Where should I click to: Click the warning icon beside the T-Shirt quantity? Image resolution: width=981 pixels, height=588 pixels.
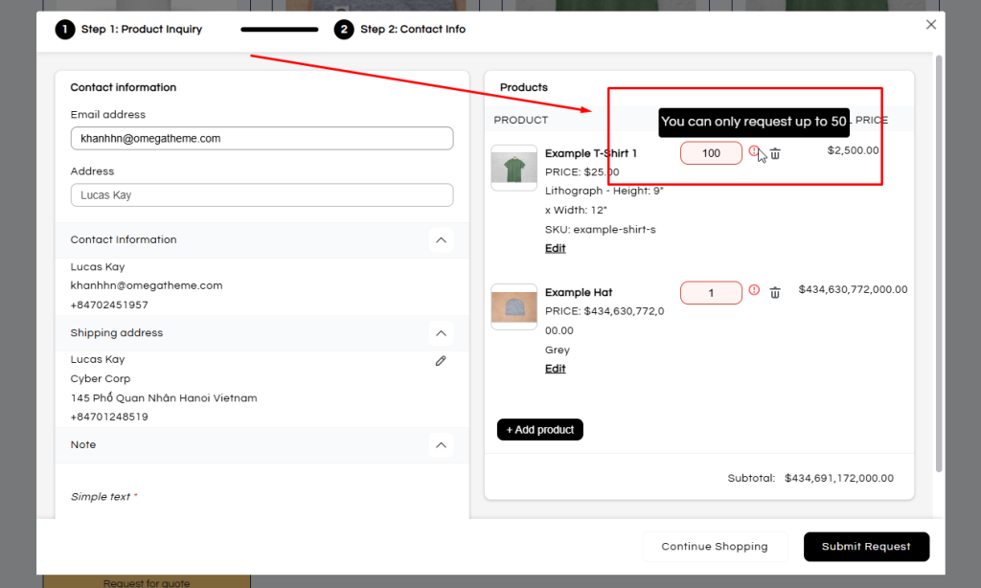coord(753,151)
